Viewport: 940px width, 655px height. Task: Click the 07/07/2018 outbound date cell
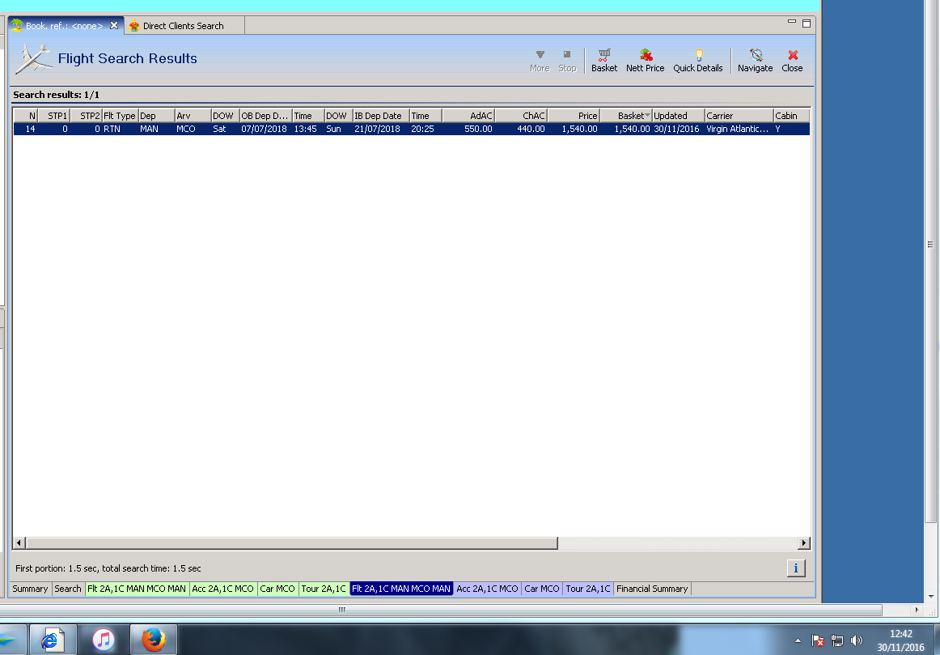tap(265, 129)
